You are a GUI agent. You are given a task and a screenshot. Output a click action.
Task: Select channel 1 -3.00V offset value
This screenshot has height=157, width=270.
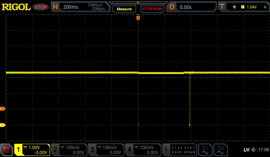coord(41,153)
